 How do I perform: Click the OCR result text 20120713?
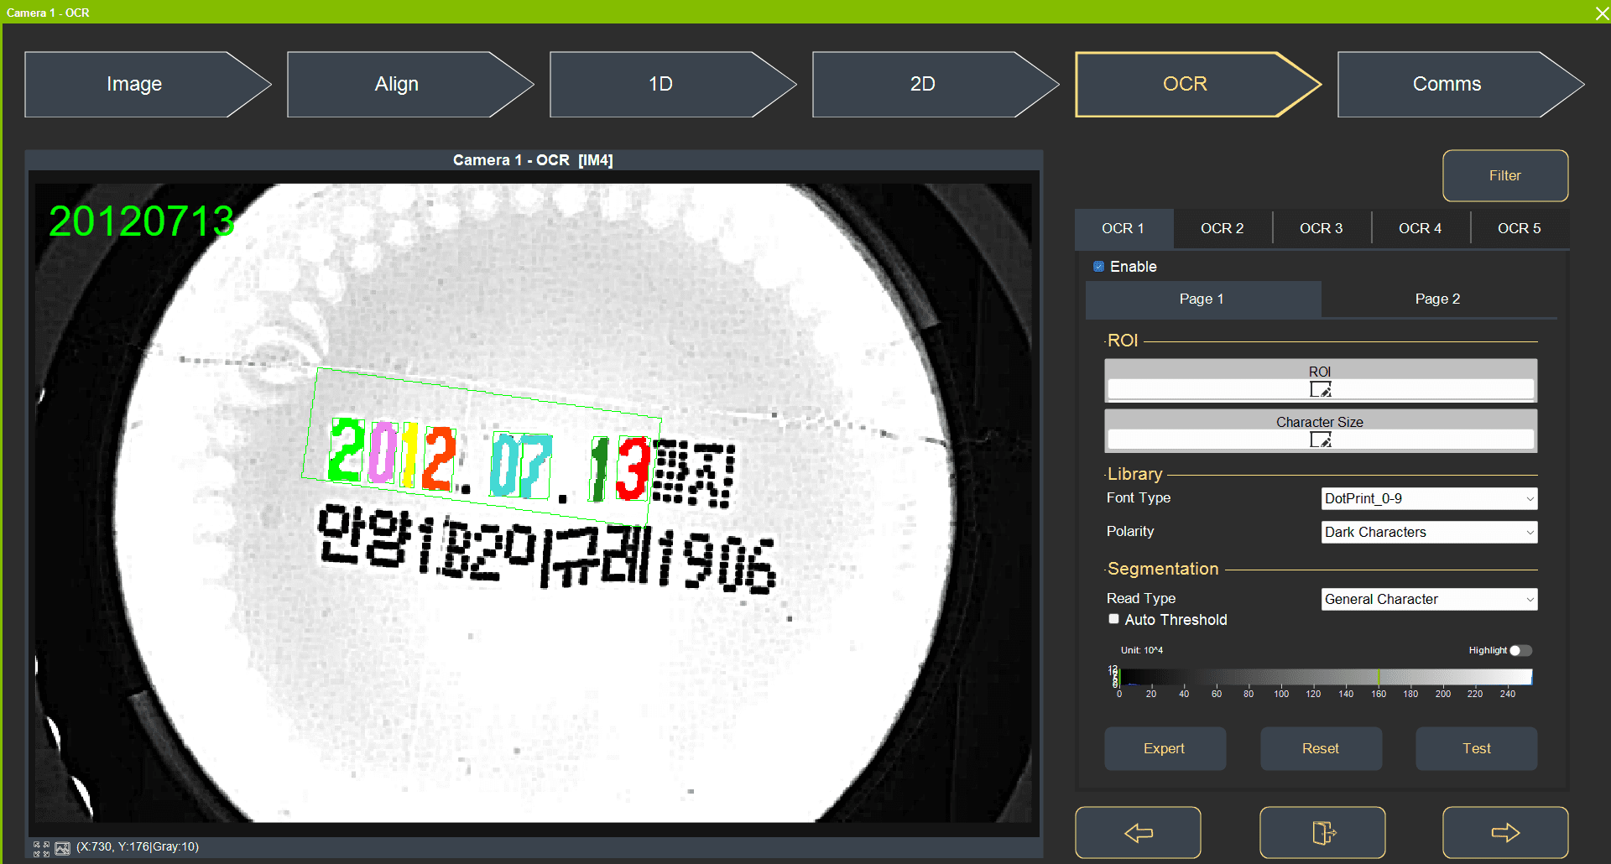[x=142, y=221]
